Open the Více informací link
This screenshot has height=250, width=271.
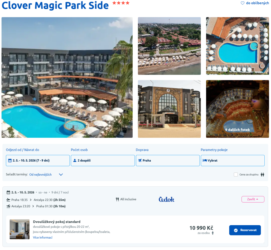coord(43,237)
